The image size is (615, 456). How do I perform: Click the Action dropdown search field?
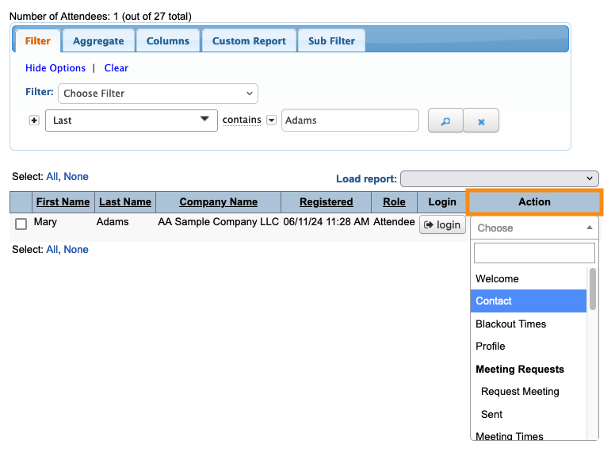pos(533,253)
